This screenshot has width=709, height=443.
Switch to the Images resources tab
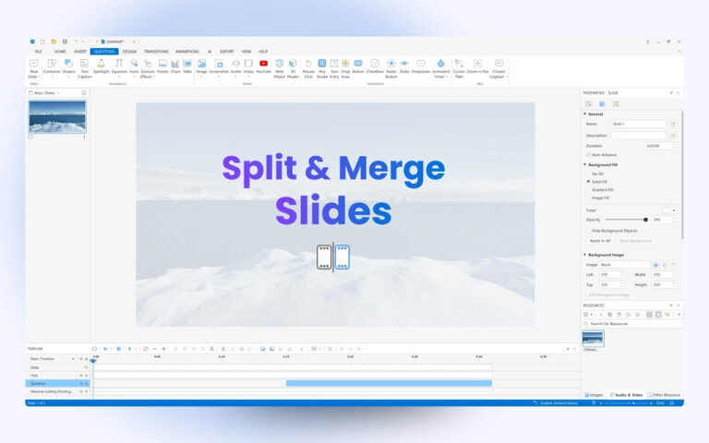click(x=594, y=395)
